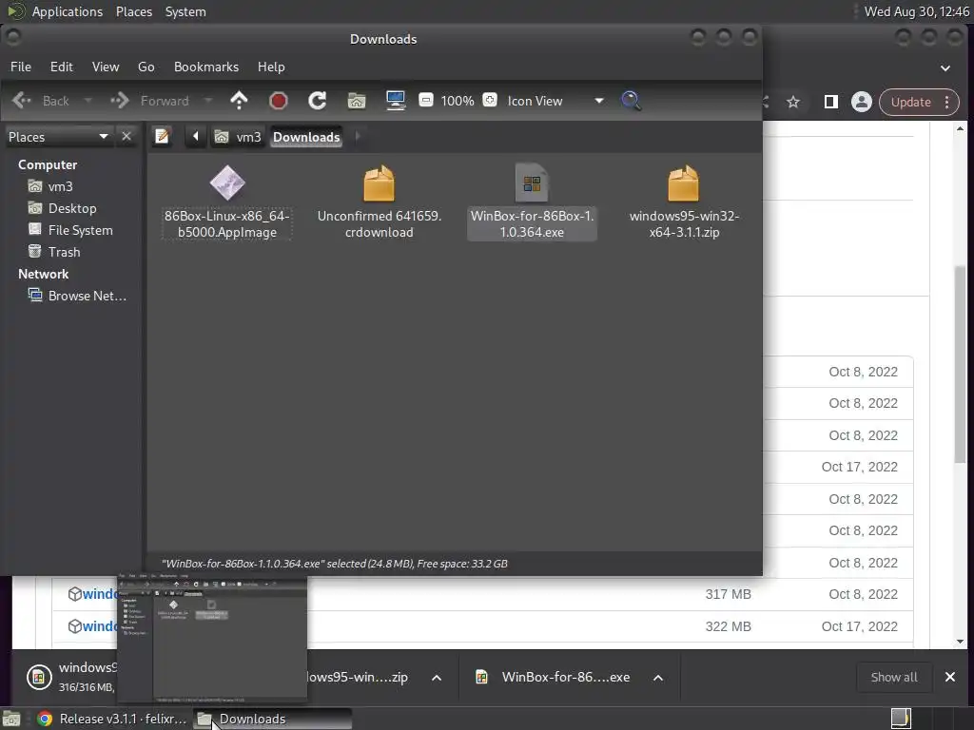Open options caret for WinBox-for-86 download
This screenshot has height=730, width=974.
(658, 678)
